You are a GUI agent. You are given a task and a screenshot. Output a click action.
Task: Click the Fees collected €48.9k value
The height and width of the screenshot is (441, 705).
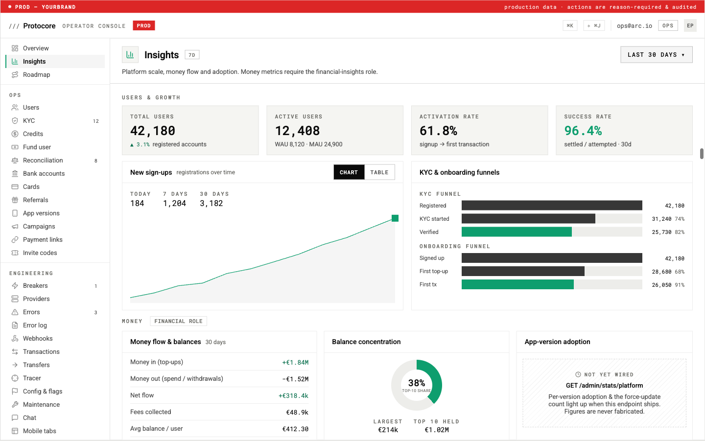point(297,412)
